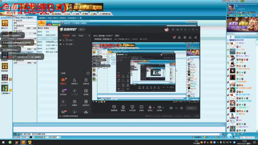
Task: Open the 读弹幕 tool icon
Action: [x=86, y=92]
